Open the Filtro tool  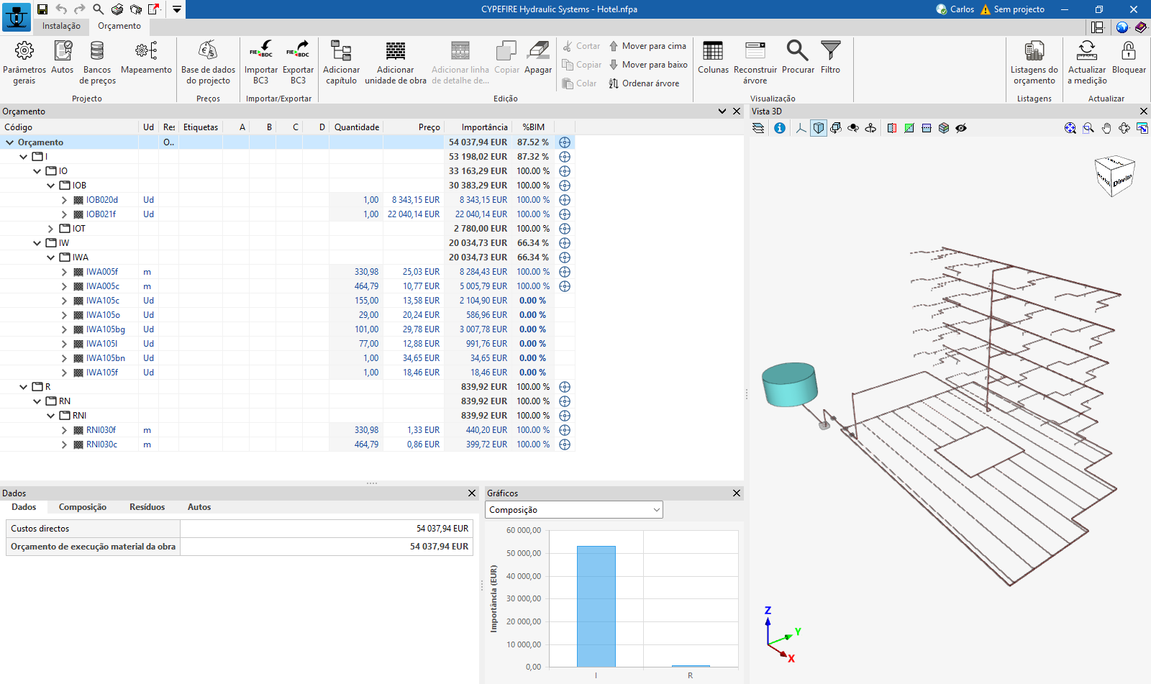click(x=830, y=51)
